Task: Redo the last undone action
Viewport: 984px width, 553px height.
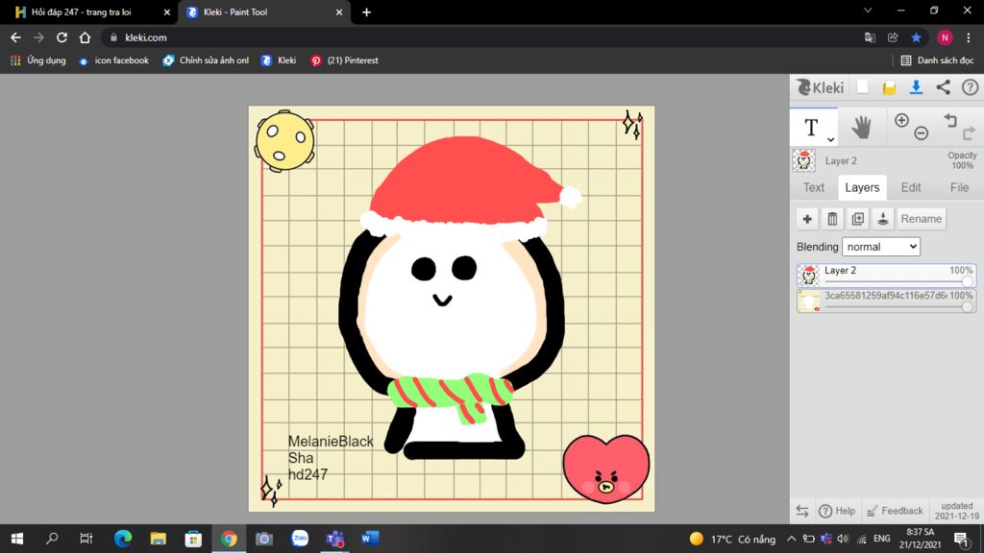Action: (x=970, y=132)
